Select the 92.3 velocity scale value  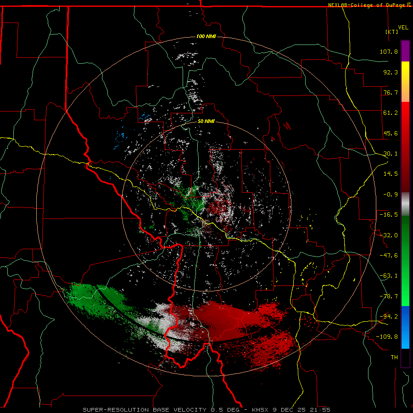[391, 72]
